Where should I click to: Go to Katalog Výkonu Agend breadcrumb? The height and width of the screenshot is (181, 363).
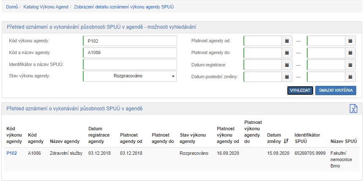tap(46, 7)
